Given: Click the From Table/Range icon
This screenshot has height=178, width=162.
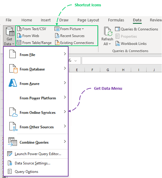Looking at the screenshot, I should point(19,42).
